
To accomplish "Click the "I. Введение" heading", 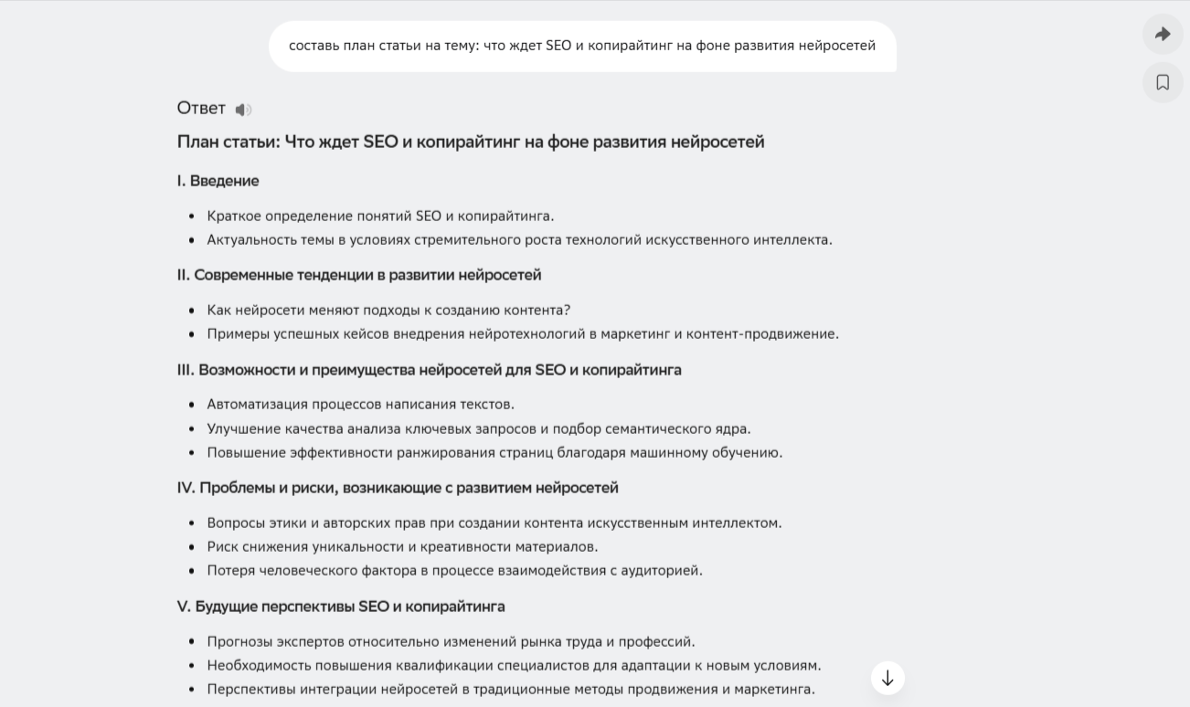I will click(218, 181).
